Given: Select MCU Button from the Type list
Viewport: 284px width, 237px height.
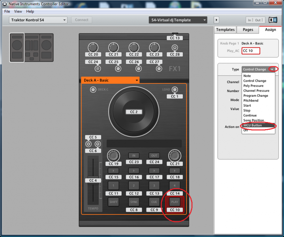Looking at the screenshot, I should tap(259, 125).
